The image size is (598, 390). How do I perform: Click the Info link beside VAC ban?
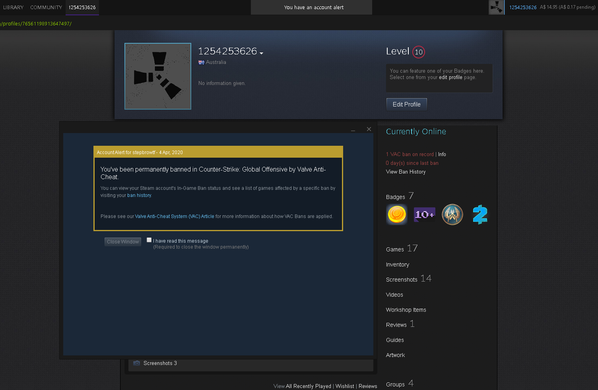point(442,154)
